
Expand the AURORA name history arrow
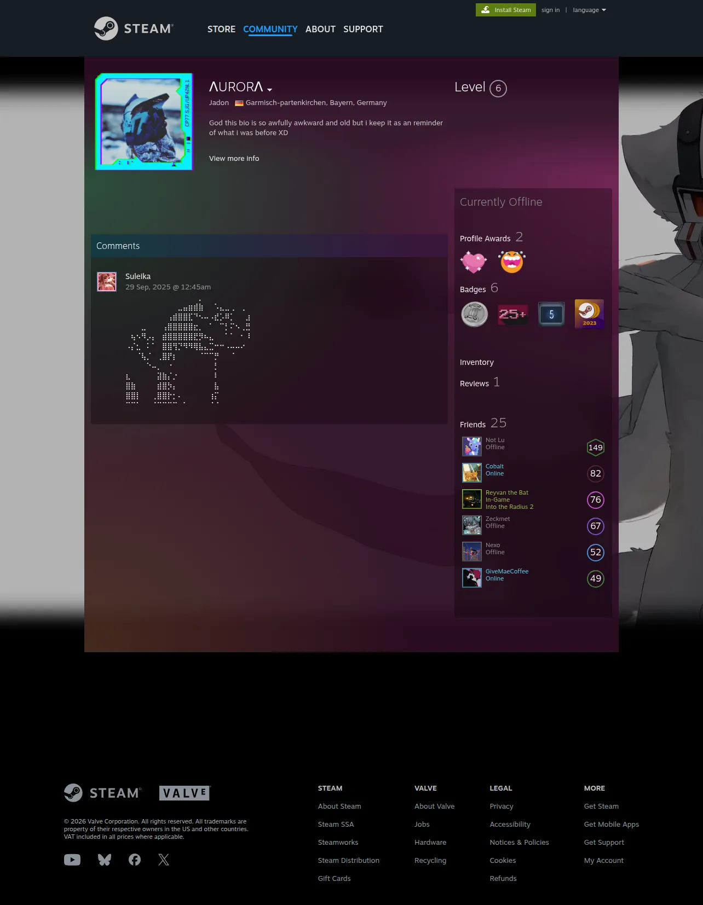tap(269, 89)
